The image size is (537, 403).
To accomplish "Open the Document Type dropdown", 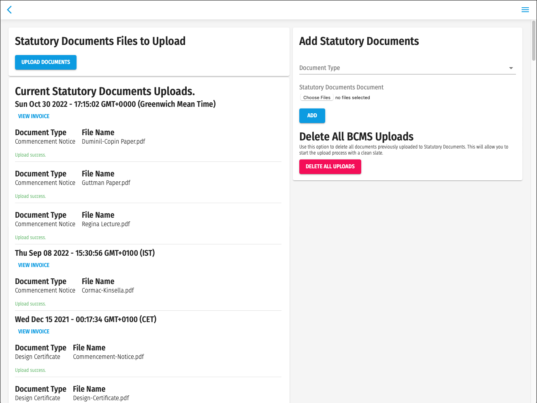I will click(407, 68).
